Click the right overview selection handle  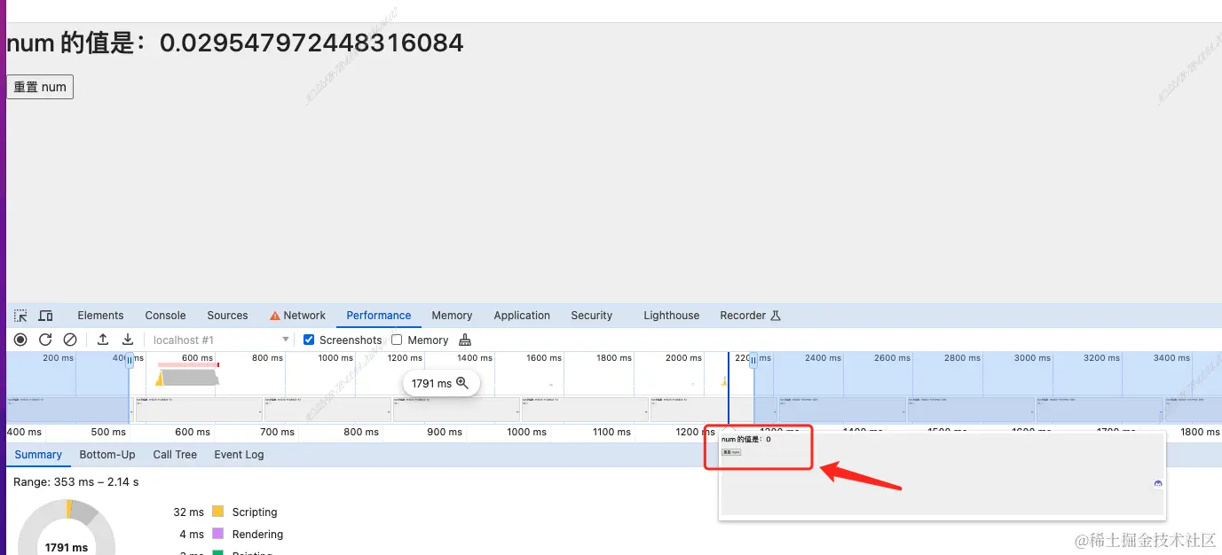point(753,361)
